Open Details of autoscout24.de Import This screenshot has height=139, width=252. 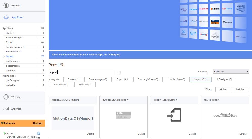pos(141,134)
